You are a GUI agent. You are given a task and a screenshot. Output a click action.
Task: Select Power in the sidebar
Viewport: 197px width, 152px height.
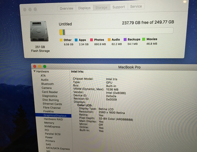49,137
